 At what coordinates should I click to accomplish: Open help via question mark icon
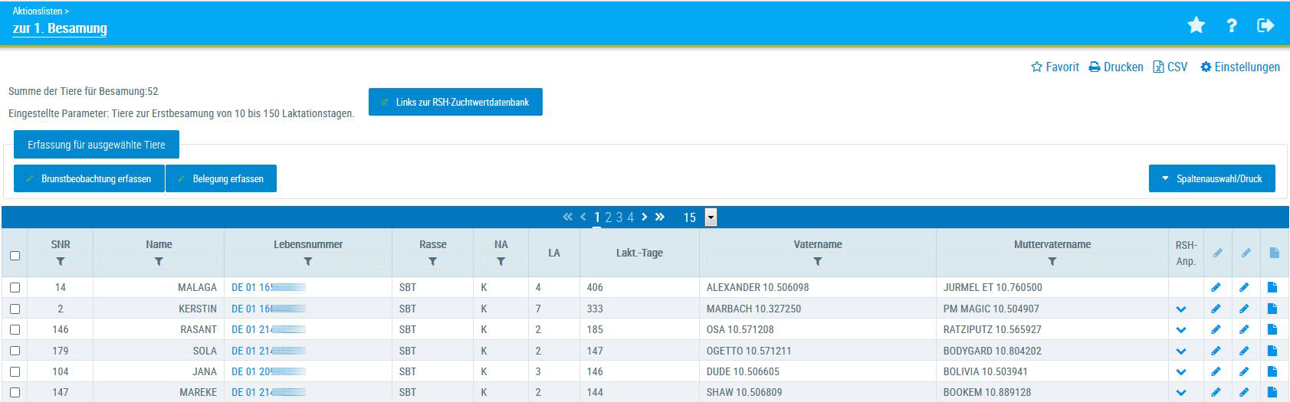click(x=1231, y=26)
